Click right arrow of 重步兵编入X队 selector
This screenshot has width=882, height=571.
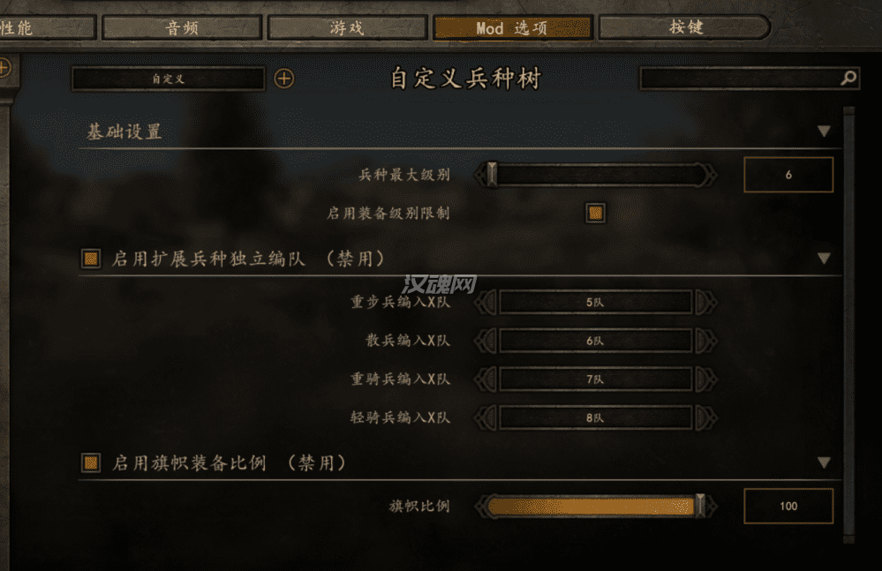click(x=706, y=303)
